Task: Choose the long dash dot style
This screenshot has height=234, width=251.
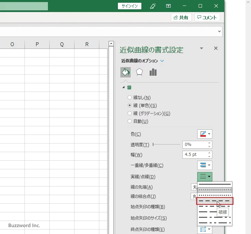Action: 215,217
